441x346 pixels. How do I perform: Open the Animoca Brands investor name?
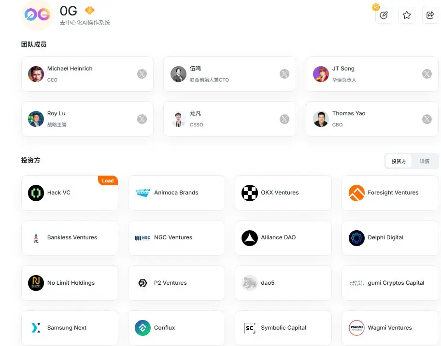pyautogui.click(x=176, y=193)
